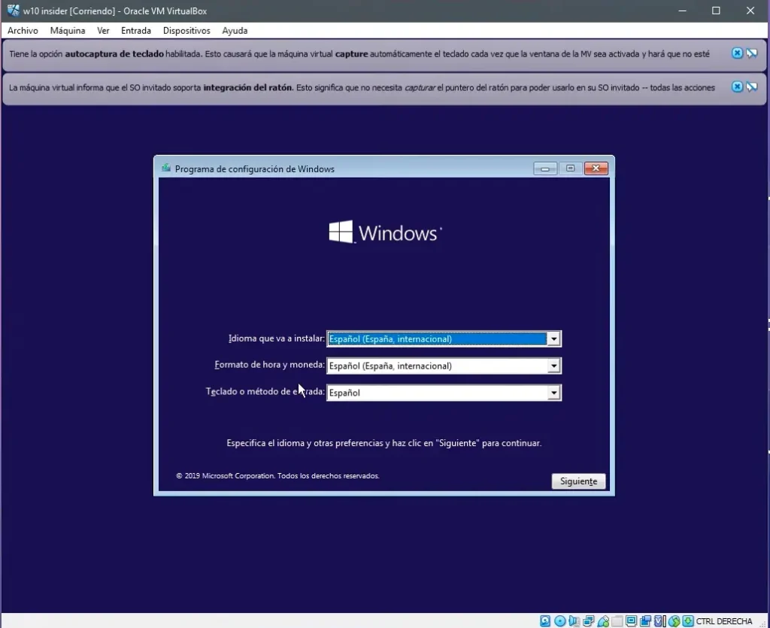The image size is (770, 628).
Task: Dismiss the mouse integration notification
Action: (x=737, y=87)
